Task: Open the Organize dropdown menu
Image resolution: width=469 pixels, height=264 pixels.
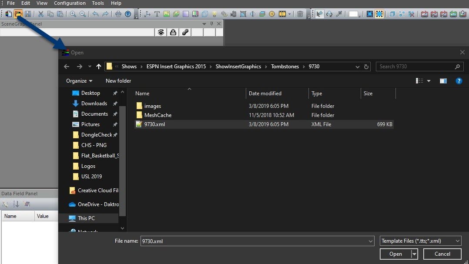Action: [x=80, y=80]
